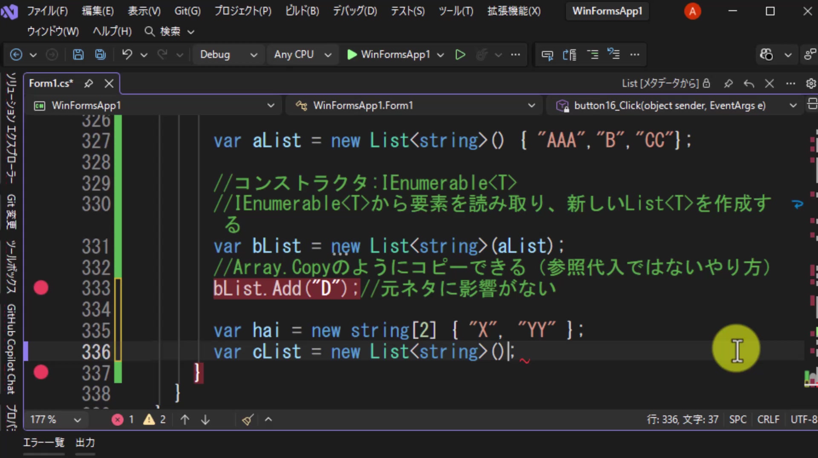
Task: Toggle word wrap glyph on line 330
Action: (x=797, y=204)
